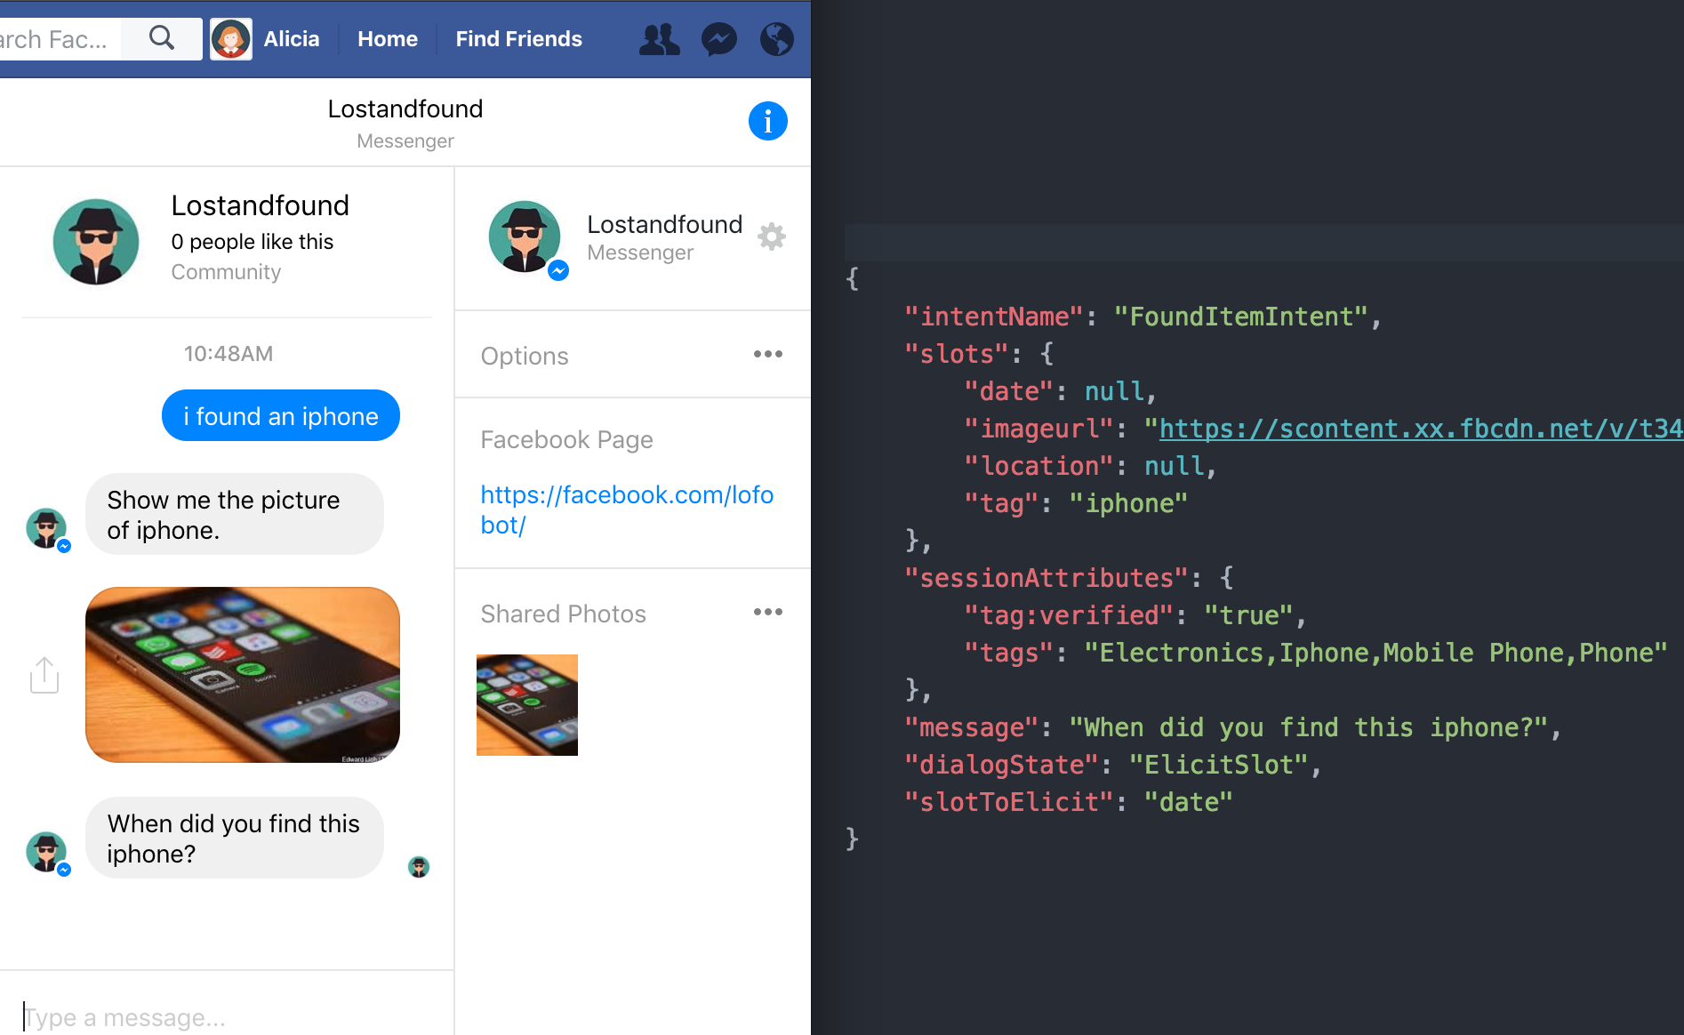Click the "imageurl" key in the JSON
This screenshot has width=1684, height=1035.
[x=1039, y=429]
